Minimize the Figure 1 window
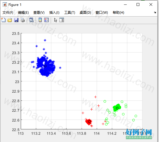The image size is (159, 142). click(x=125, y=4)
